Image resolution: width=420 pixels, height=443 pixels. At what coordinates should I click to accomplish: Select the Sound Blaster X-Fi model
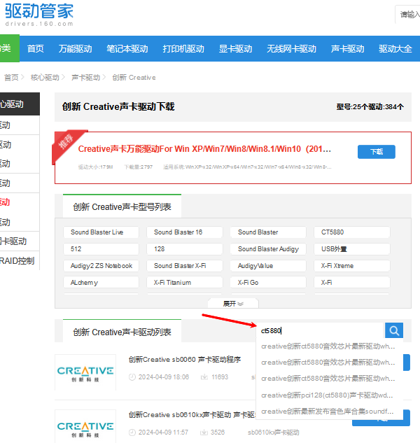(185, 266)
